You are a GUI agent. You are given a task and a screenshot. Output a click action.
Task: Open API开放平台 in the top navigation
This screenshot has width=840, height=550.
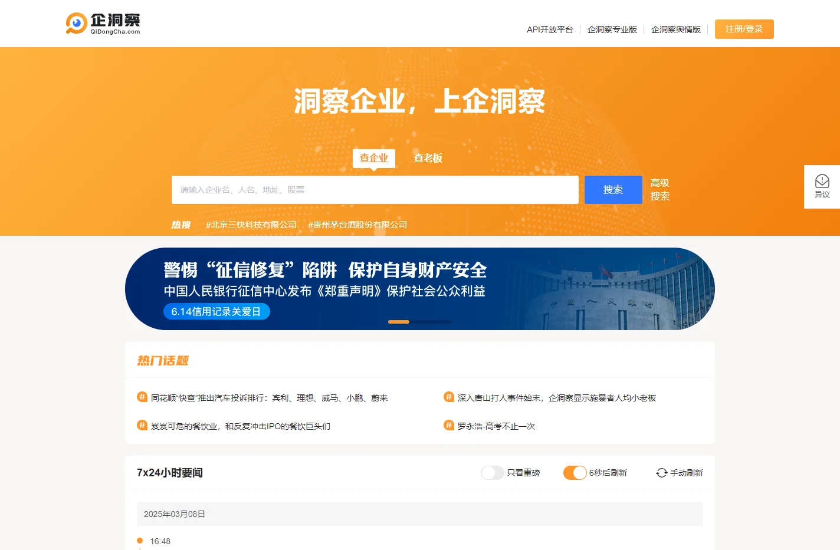(x=550, y=29)
